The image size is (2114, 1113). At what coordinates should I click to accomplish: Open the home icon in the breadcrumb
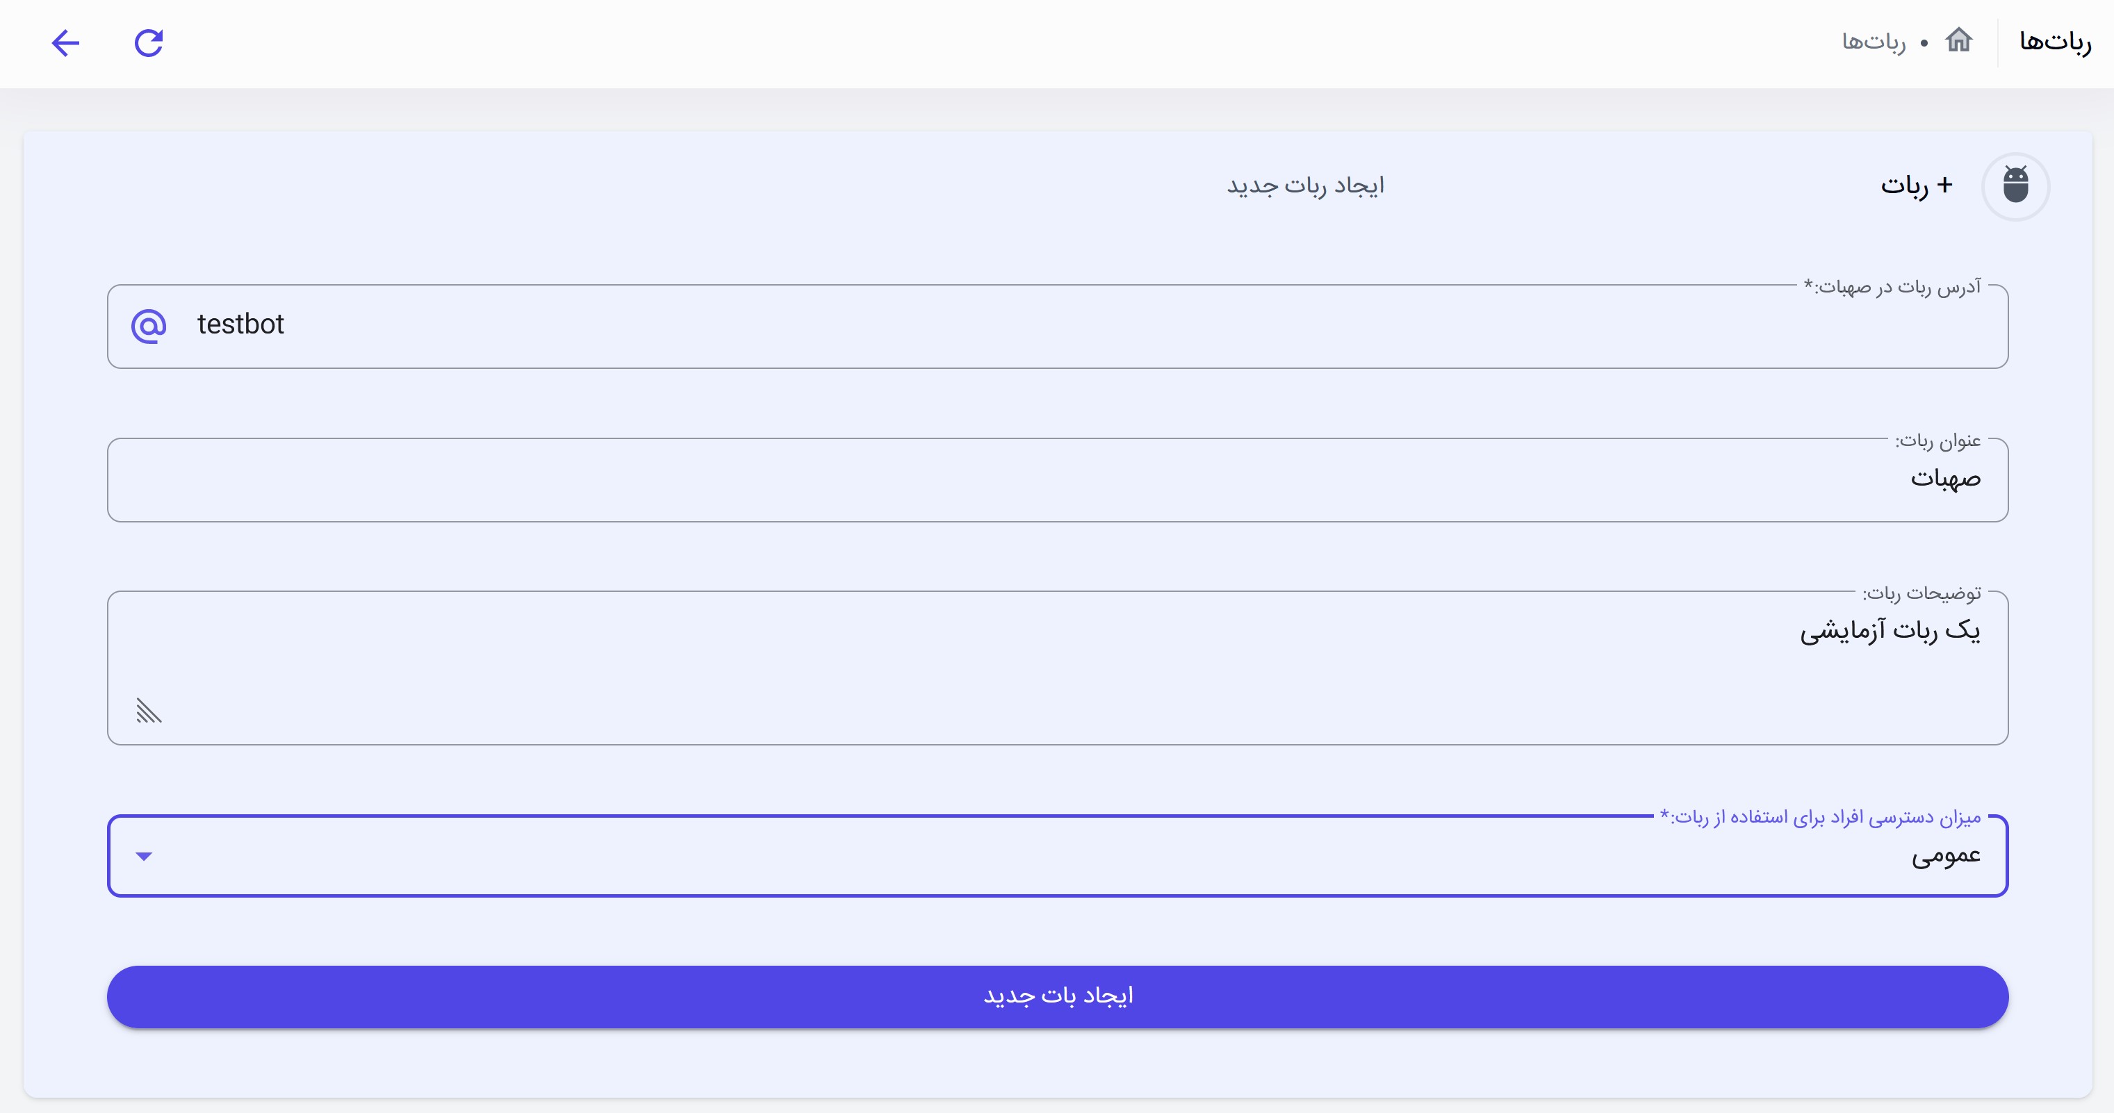coord(1958,40)
